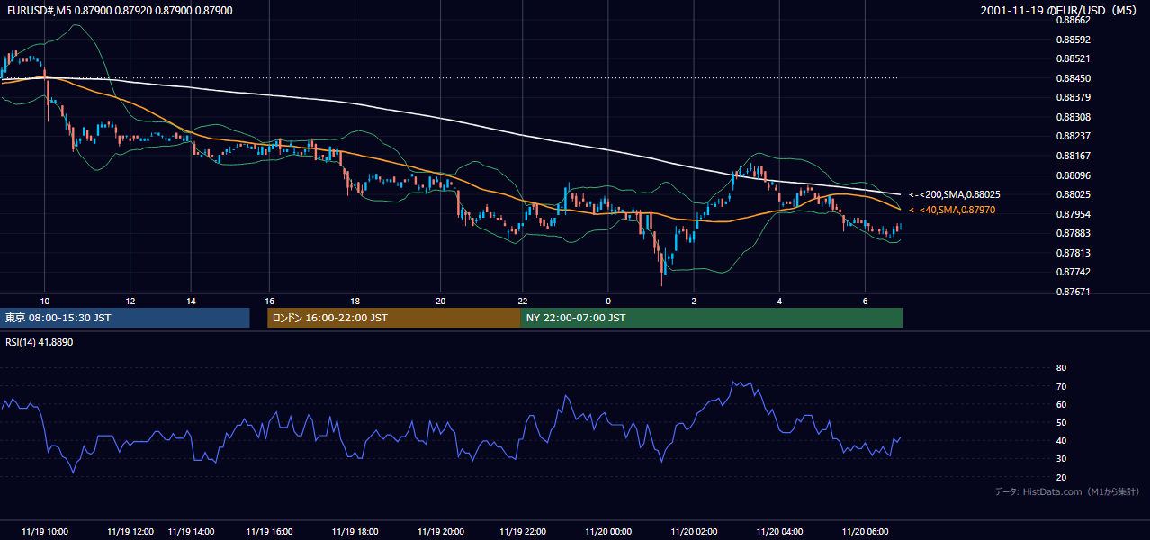The width and height of the screenshot is (1150, 540).
Task: Click price axis label 0.87742
Action: [1073, 272]
